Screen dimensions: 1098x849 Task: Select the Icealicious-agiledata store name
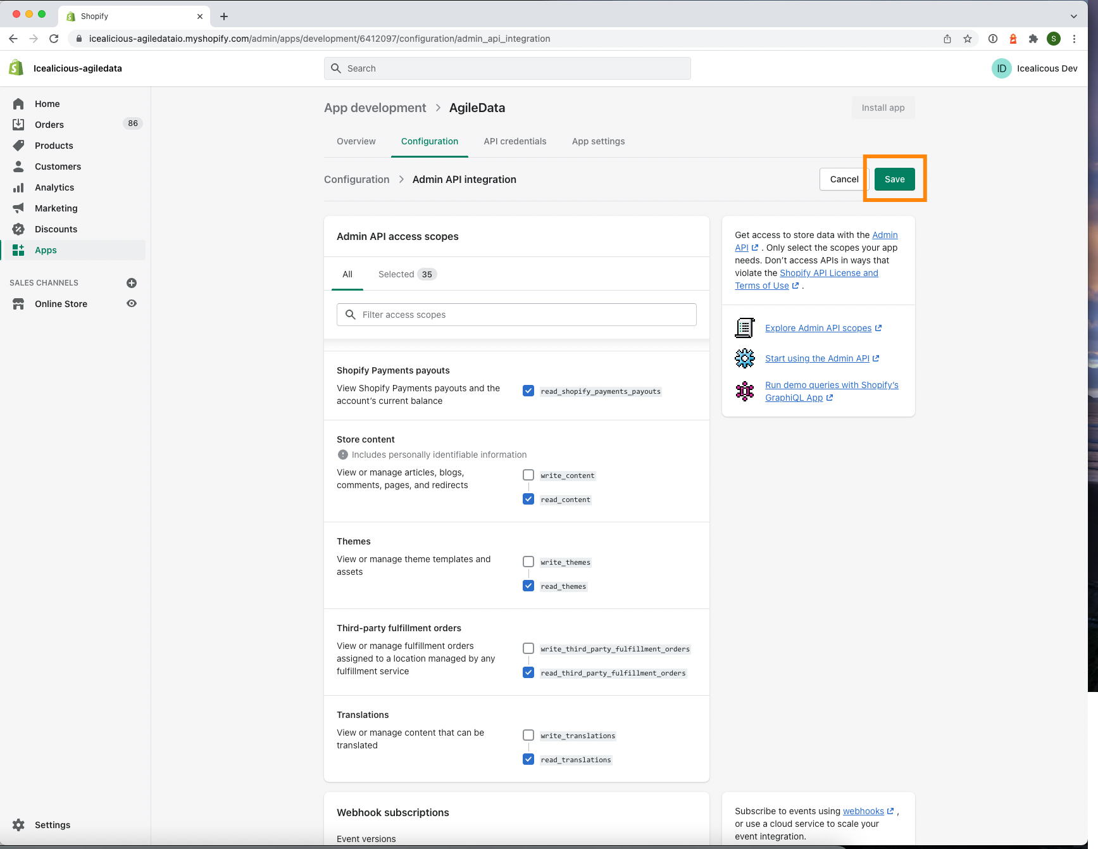click(x=78, y=68)
